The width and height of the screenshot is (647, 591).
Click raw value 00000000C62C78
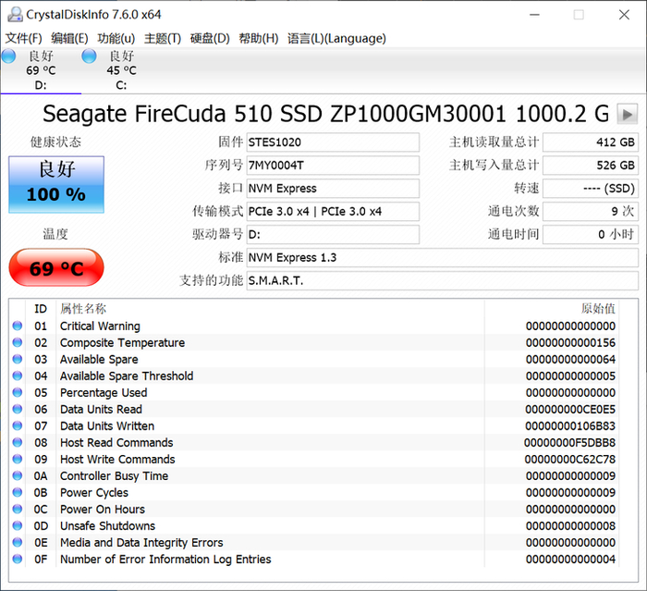click(570, 460)
